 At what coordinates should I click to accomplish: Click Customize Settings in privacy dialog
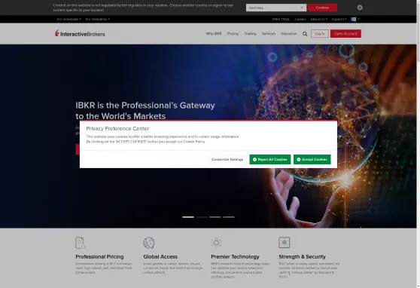pos(227,159)
